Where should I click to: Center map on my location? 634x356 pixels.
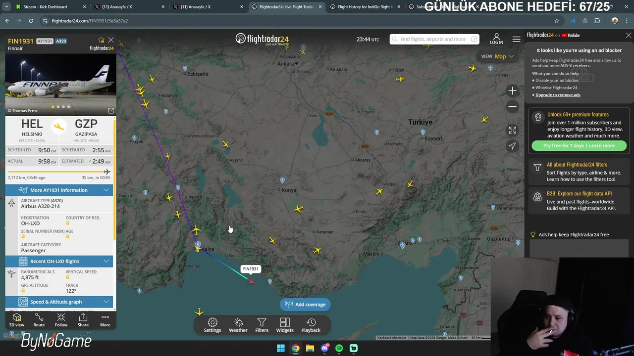point(512,146)
